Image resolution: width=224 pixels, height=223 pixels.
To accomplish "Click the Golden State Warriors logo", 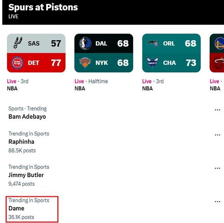I will pyautogui.click(x=219, y=43).
